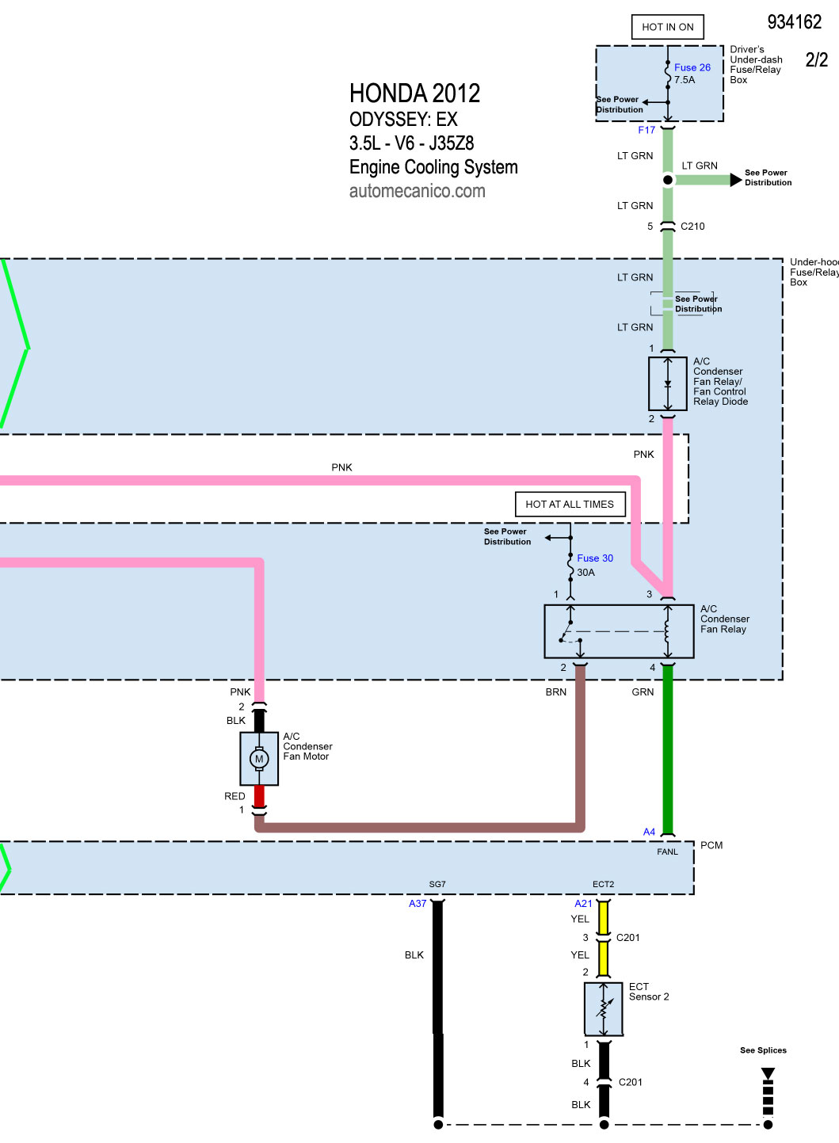839x1143 pixels.
Task: Click See Power Distribution left of Fuse 30
Action: coord(507,537)
